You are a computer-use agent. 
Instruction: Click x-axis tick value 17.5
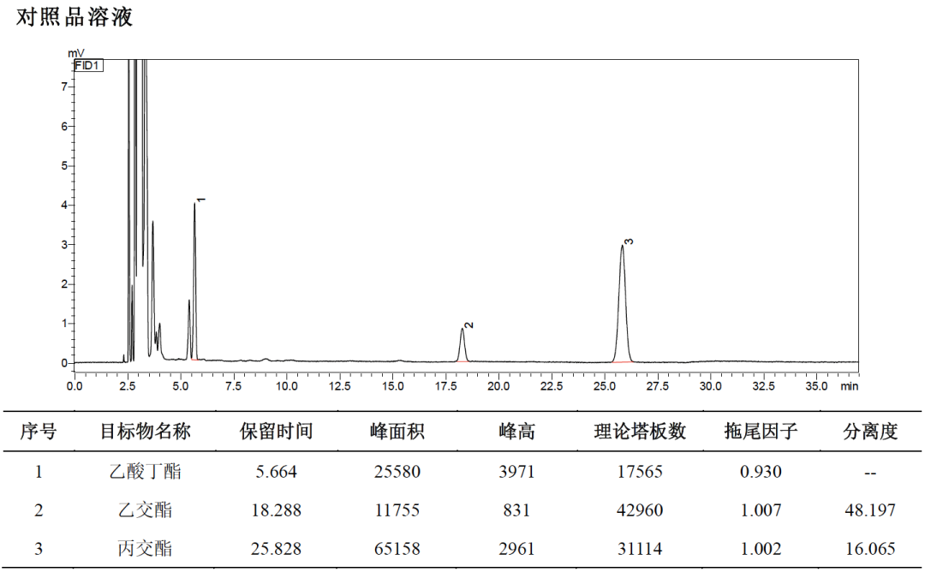tap(445, 386)
